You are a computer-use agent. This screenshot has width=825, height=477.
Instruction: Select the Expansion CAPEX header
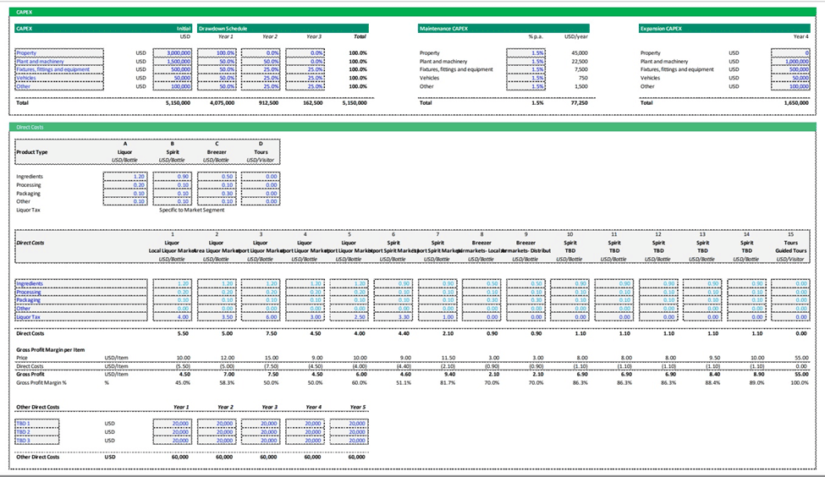coord(724,29)
